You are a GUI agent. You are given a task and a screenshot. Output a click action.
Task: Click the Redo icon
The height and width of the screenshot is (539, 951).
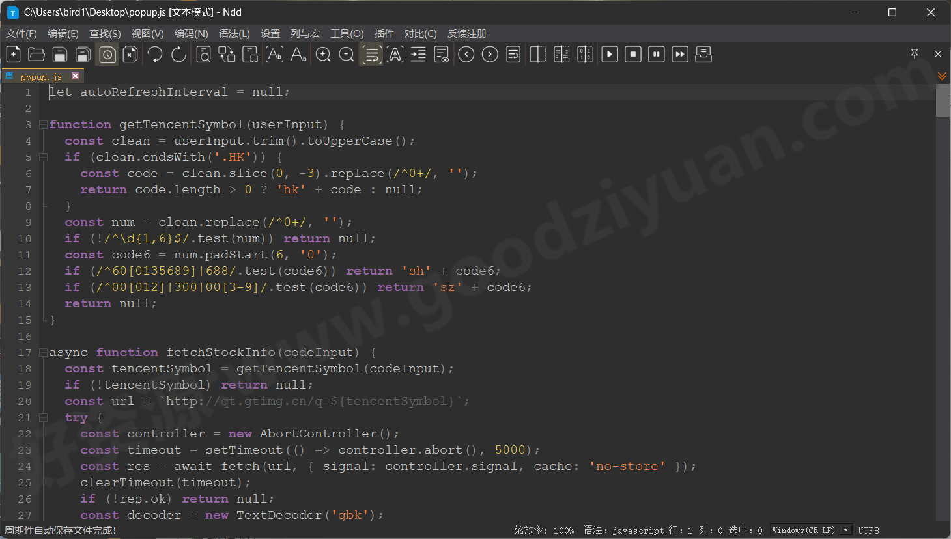pos(178,54)
